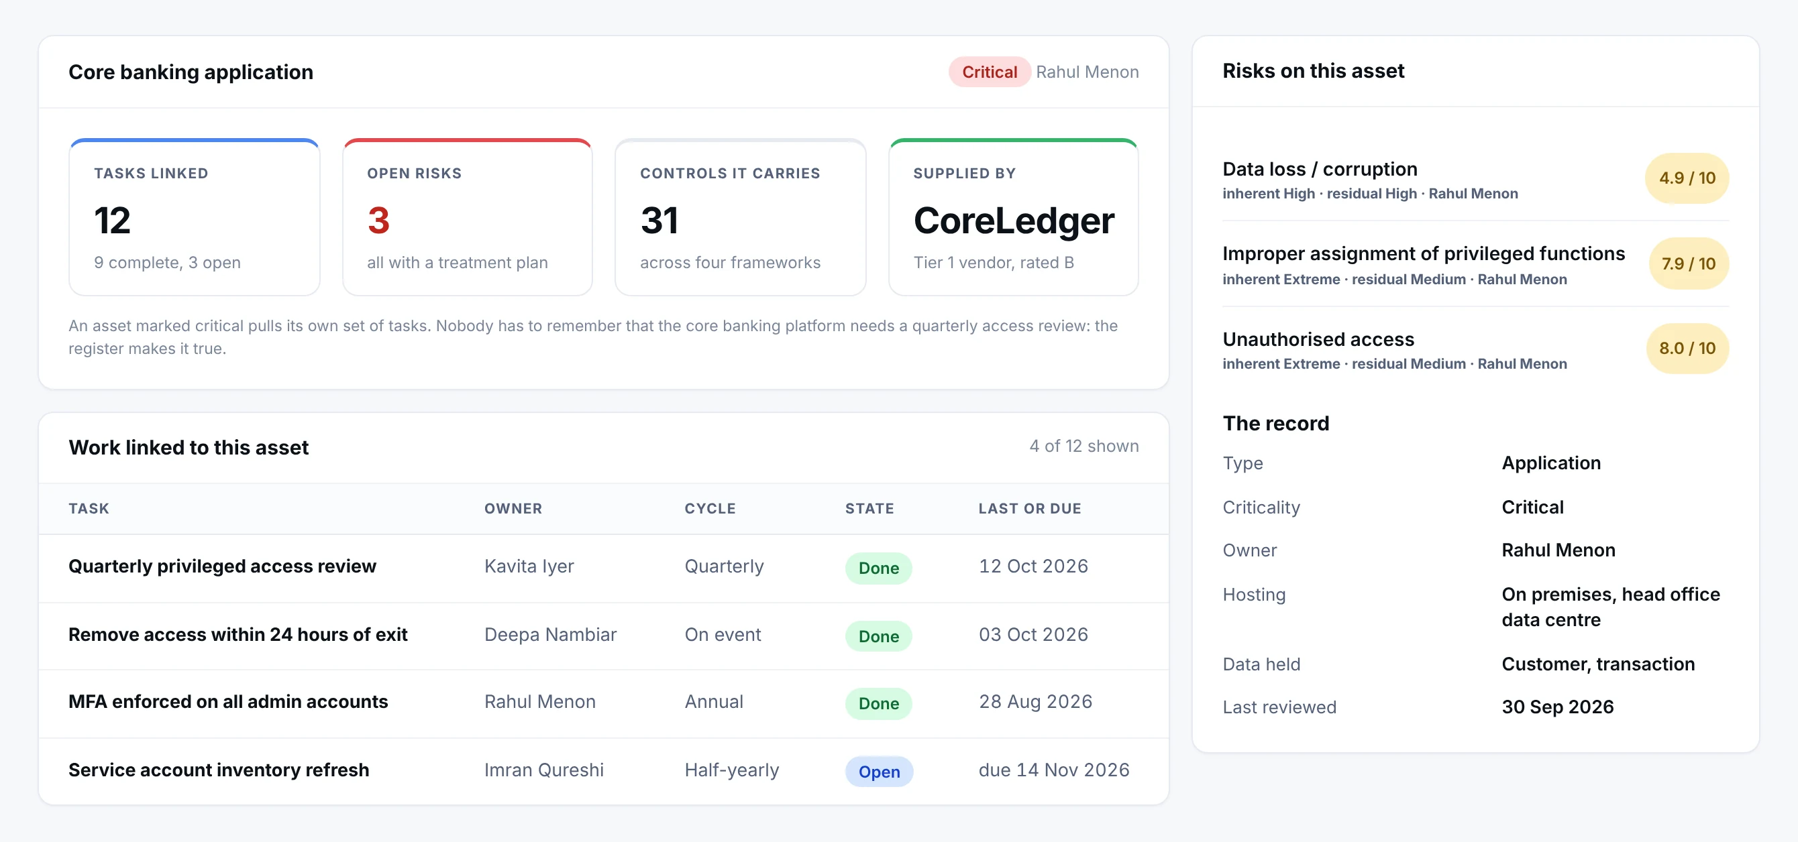Image resolution: width=1798 pixels, height=842 pixels.
Task: Click the Done badge for the Remove access task
Action: pos(878,636)
